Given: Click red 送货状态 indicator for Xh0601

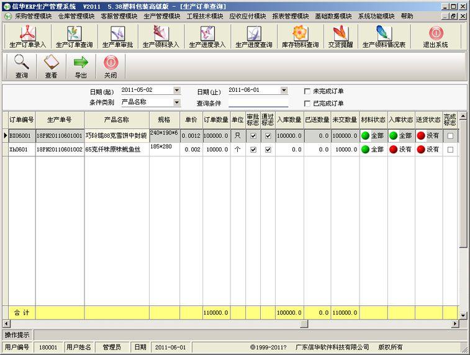Looking at the screenshot, I should [421, 149].
